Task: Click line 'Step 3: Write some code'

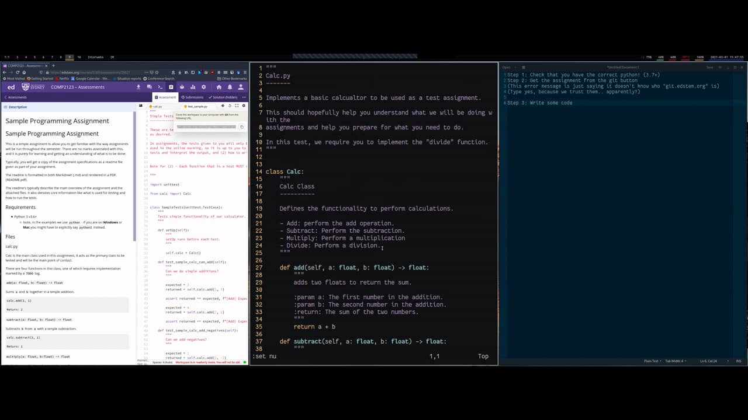Action: (x=539, y=103)
